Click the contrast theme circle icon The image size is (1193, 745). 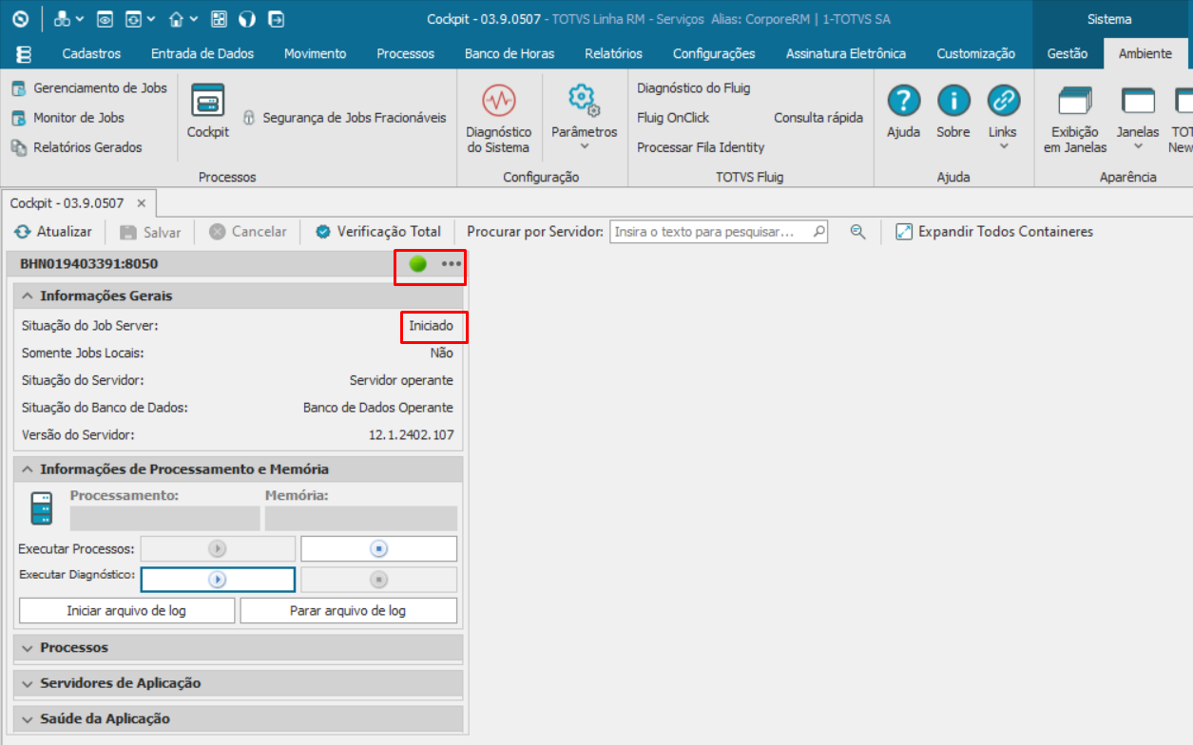click(247, 19)
